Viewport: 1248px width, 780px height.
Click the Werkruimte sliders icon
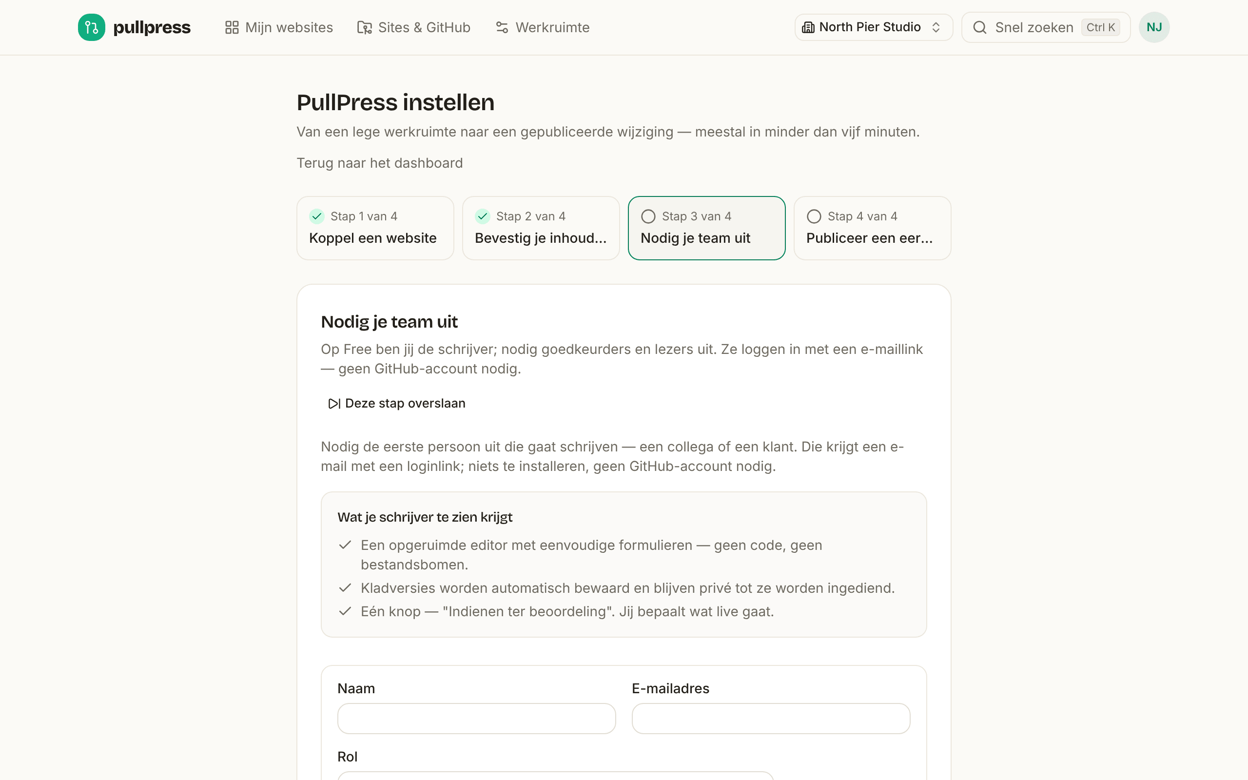pos(502,27)
